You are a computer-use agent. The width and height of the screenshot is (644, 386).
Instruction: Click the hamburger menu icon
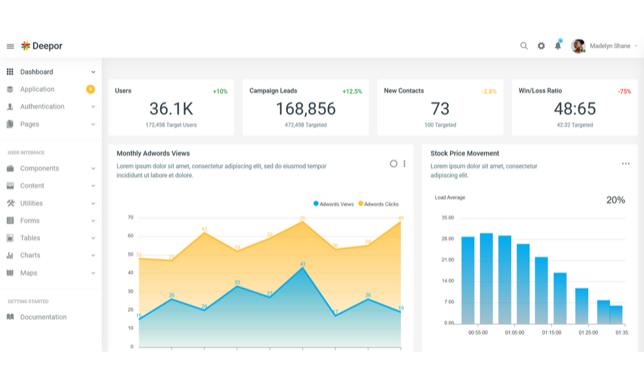[10, 46]
